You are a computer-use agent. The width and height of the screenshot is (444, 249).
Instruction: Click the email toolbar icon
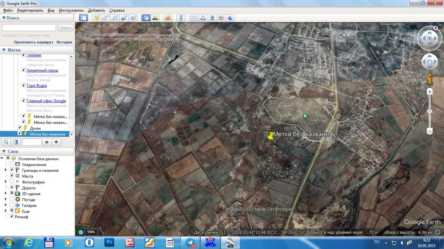click(194, 18)
